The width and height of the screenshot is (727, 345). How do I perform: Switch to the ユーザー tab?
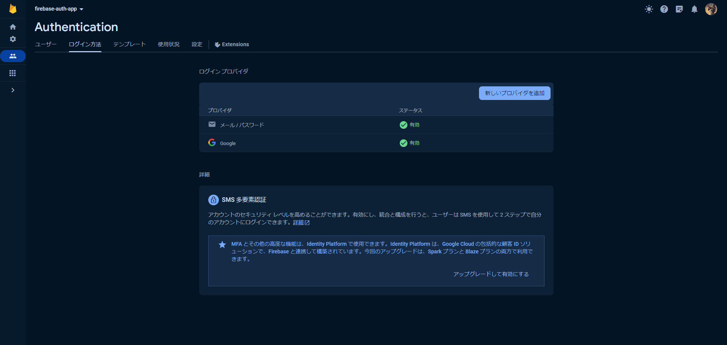(45, 44)
